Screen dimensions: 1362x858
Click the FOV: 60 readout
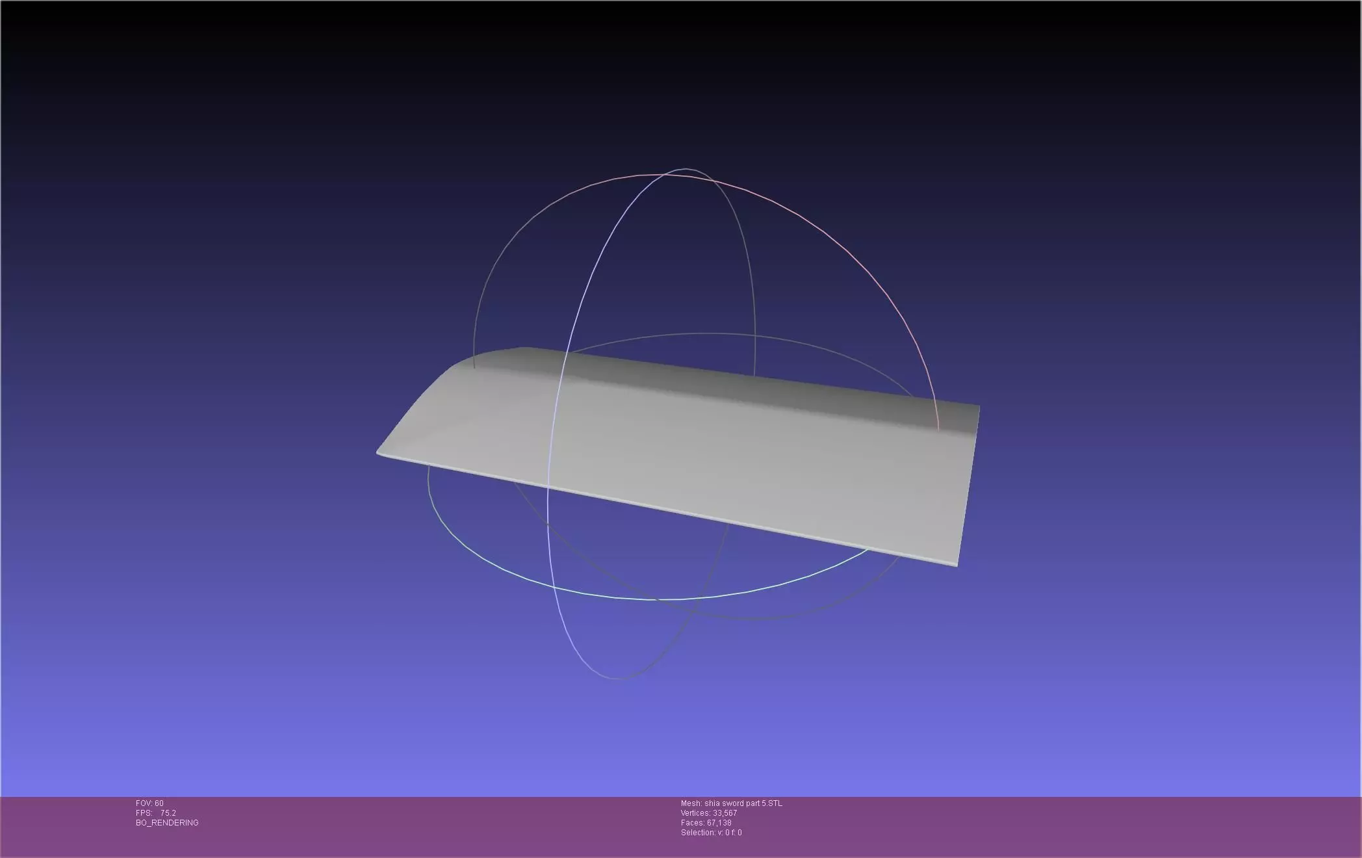click(149, 803)
